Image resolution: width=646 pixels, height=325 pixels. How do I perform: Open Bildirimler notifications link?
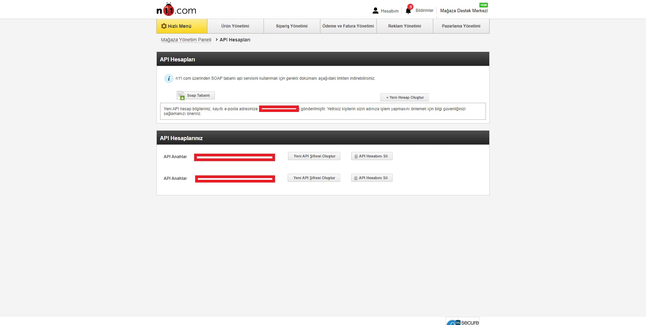pyautogui.click(x=424, y=11)
